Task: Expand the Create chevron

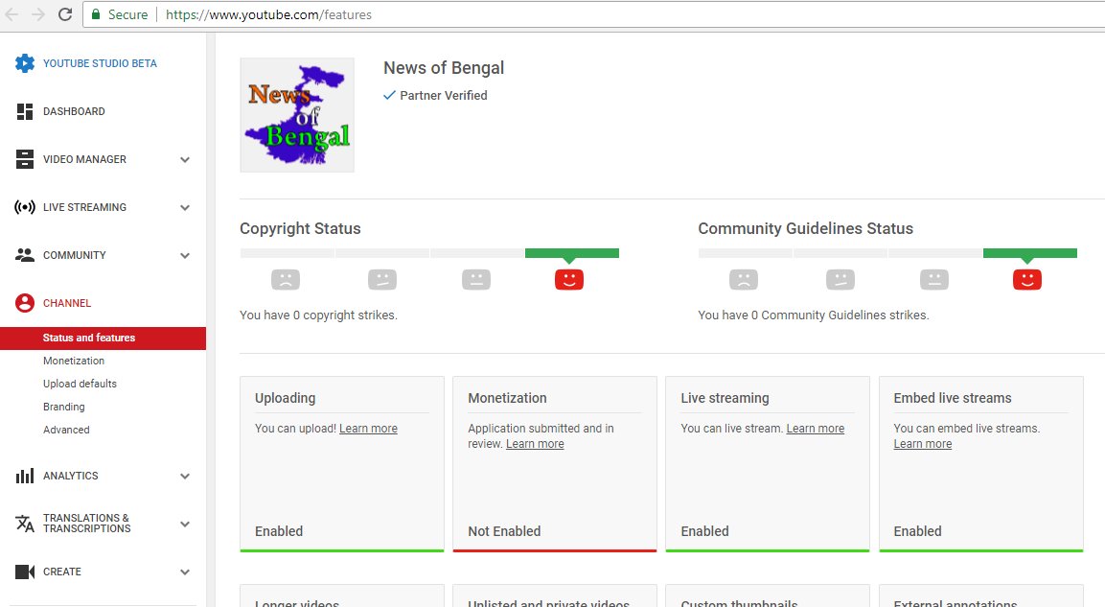Action: pyautogui.click(x=185, y=572)
